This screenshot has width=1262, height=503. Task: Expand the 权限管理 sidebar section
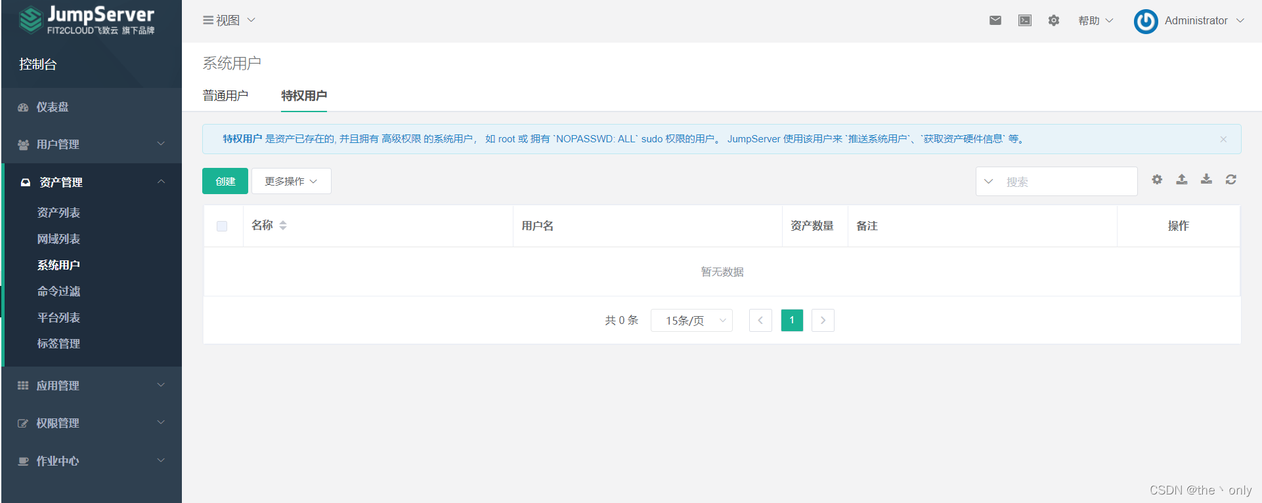(x=161, y=422)
